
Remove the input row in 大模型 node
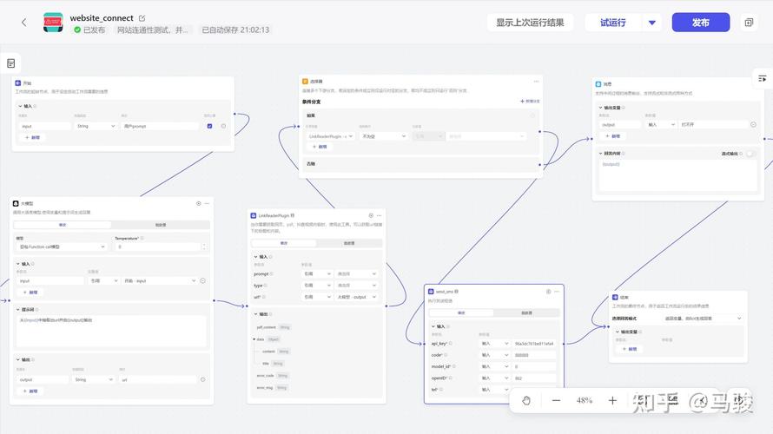coord(203,280)
